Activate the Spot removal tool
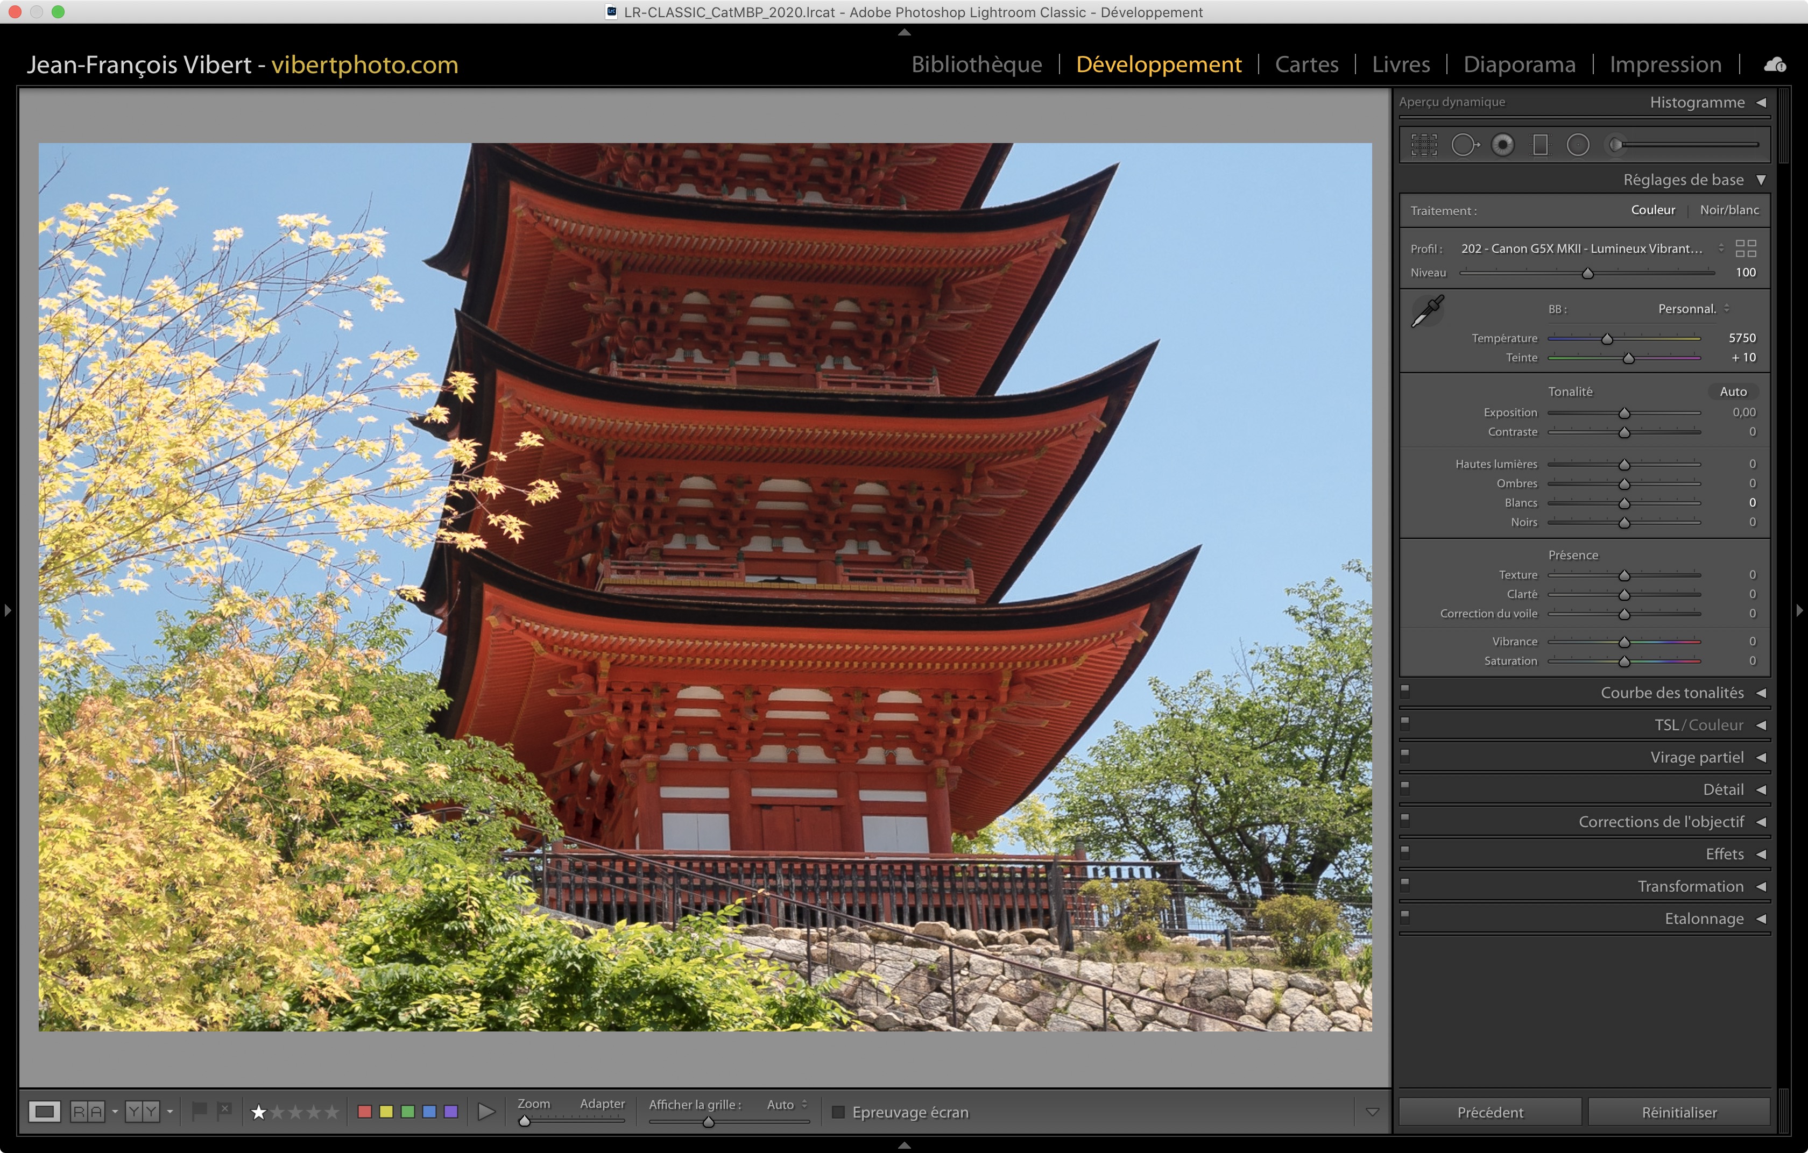Screen dimensions: 1808x1153 [1464, 145]
